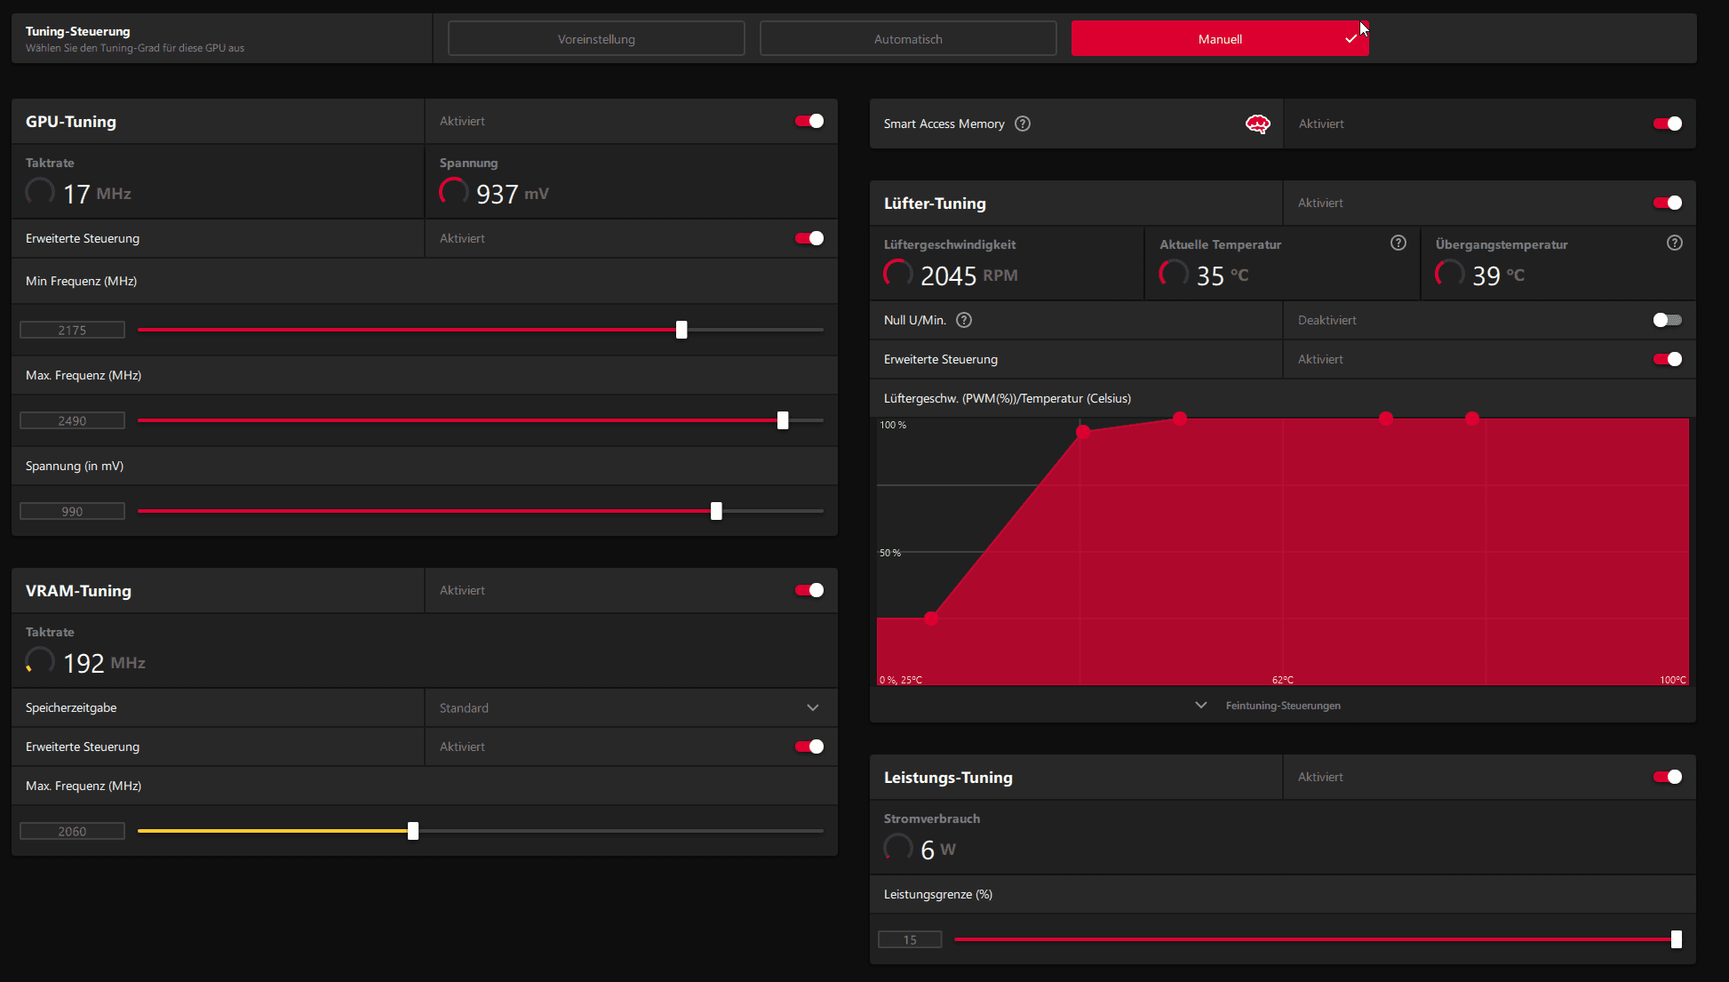Click VRAM Max. Frequenz slider handle
Image resolution: width=1729 pixels, height=982 pixels.
[x=413, y=831]
